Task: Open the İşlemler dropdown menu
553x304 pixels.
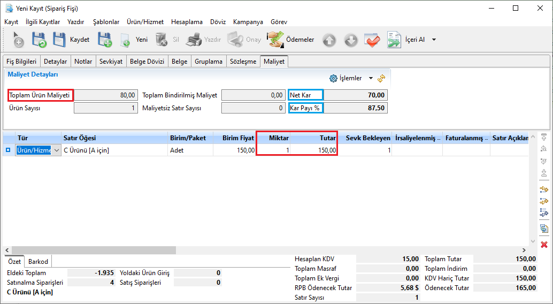Action: (x=352, y=78)
